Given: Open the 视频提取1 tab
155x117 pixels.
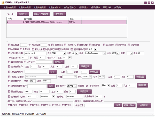Looking at the screenshot, I should click(x=83, y=8).
